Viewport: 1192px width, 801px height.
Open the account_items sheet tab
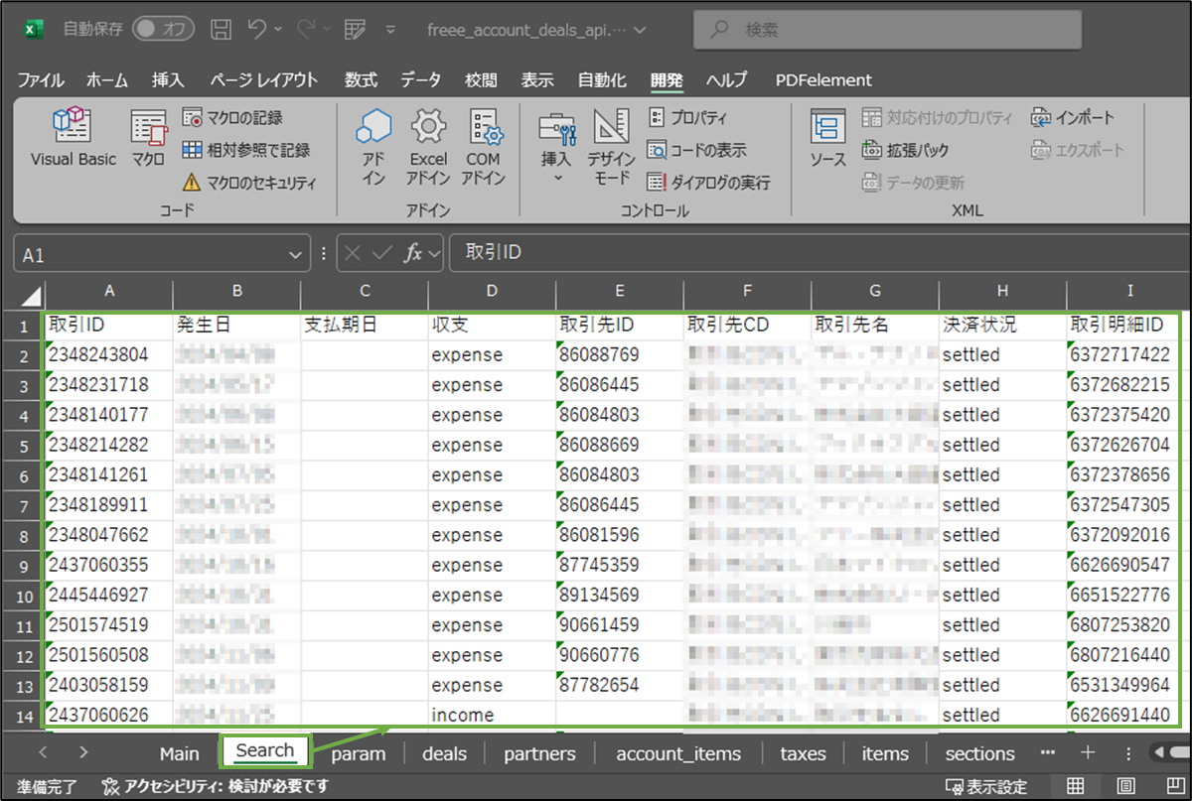[x=678, y=753]
